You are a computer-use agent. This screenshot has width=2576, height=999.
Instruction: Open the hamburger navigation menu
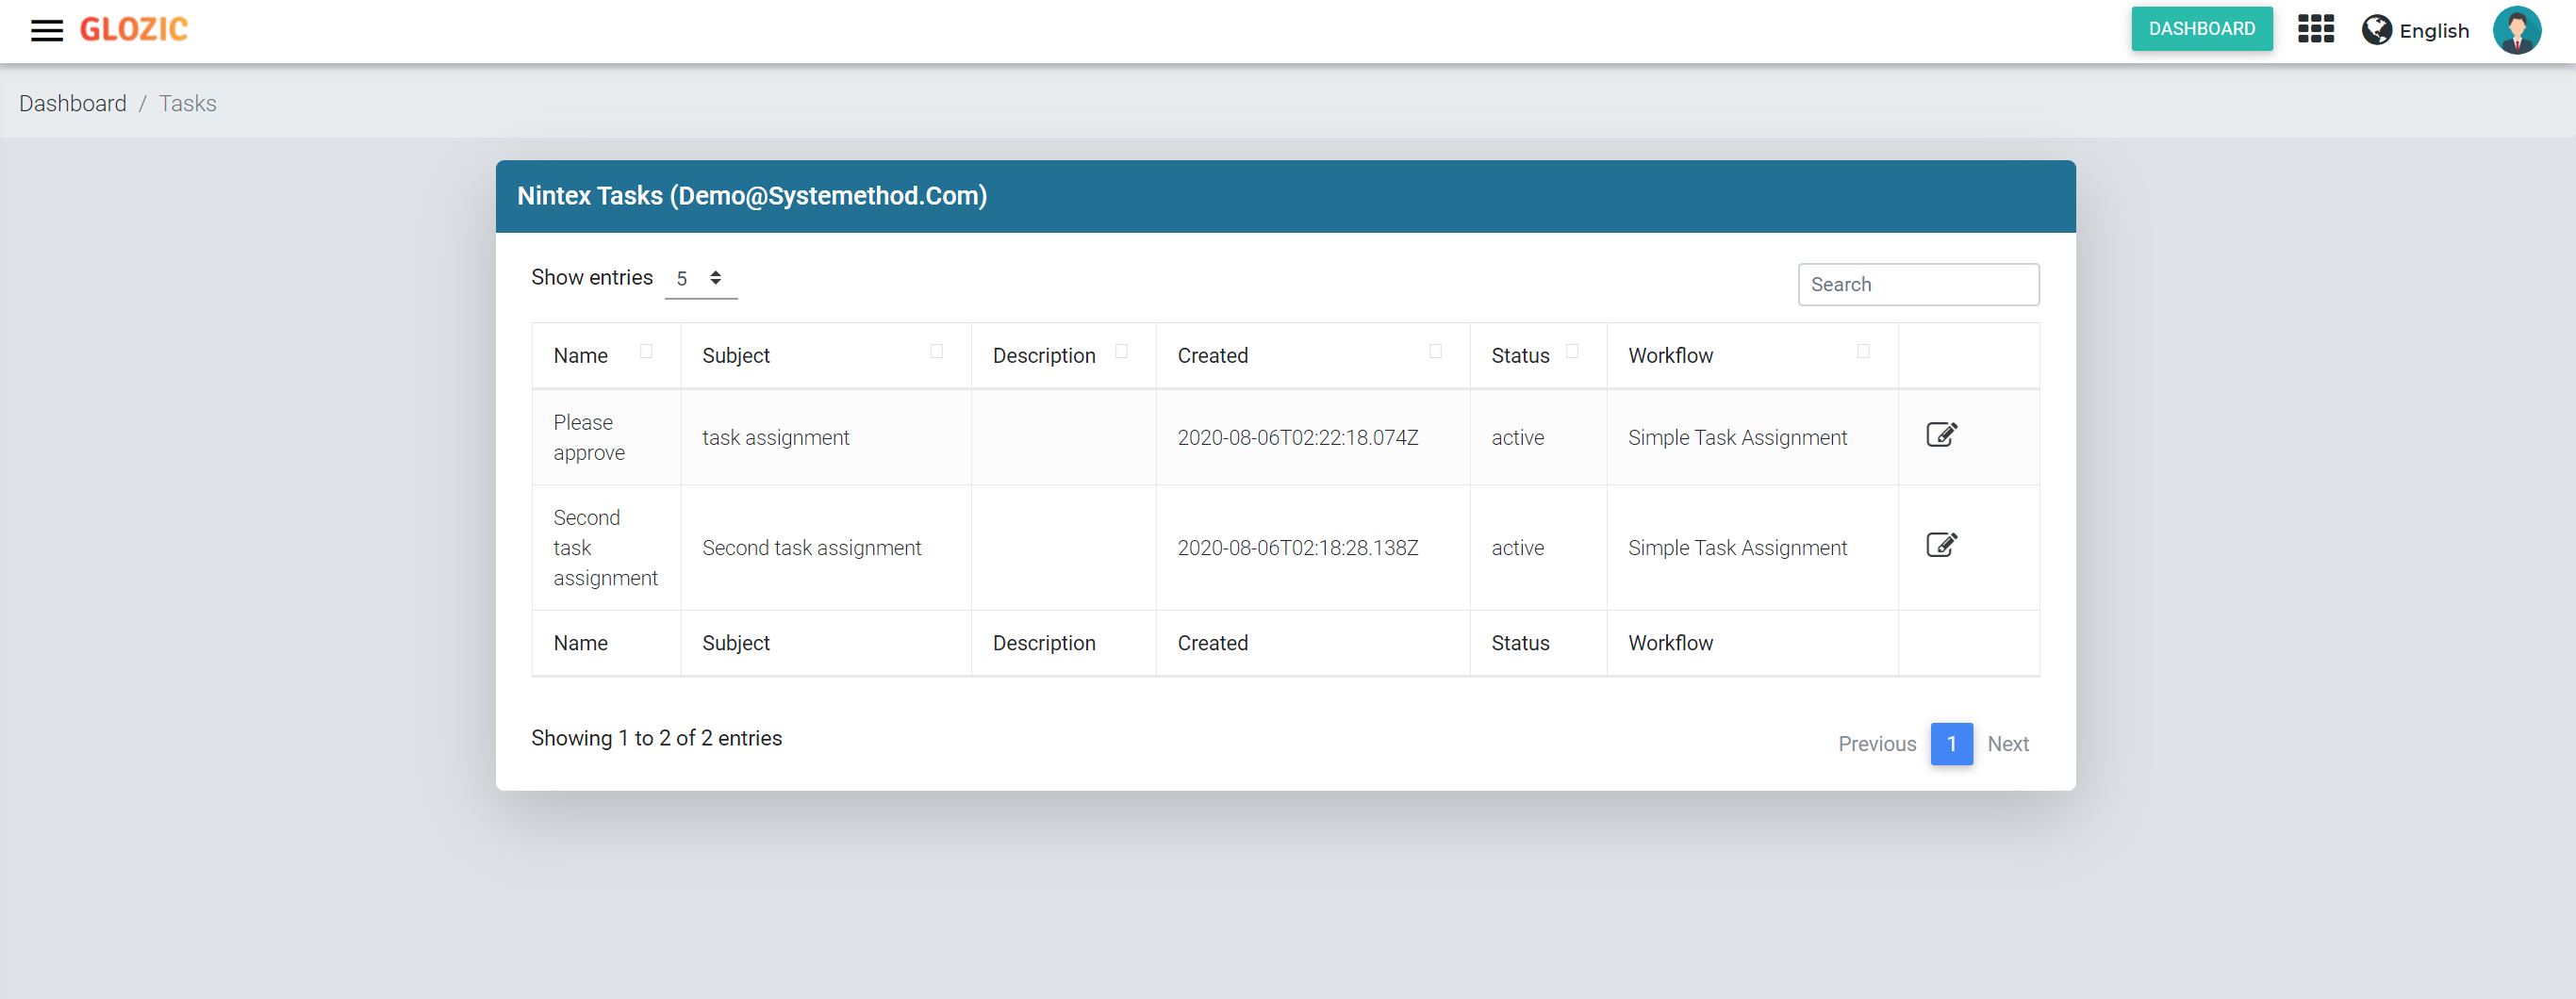(46, 30)
